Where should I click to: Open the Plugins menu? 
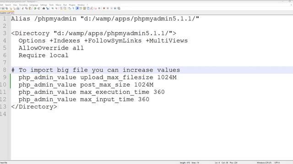coord(72,5)
